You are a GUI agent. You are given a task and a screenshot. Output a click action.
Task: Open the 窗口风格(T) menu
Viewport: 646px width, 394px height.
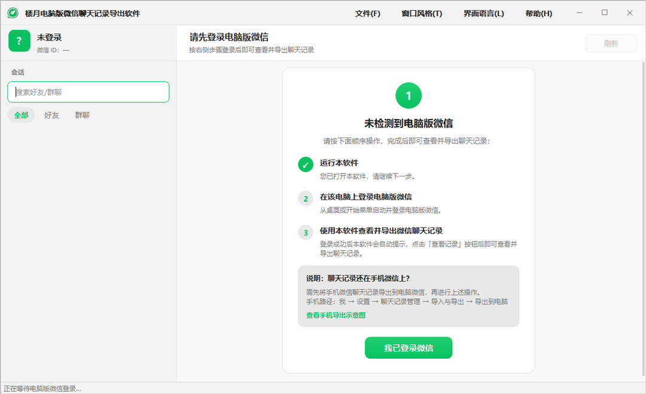422,13
